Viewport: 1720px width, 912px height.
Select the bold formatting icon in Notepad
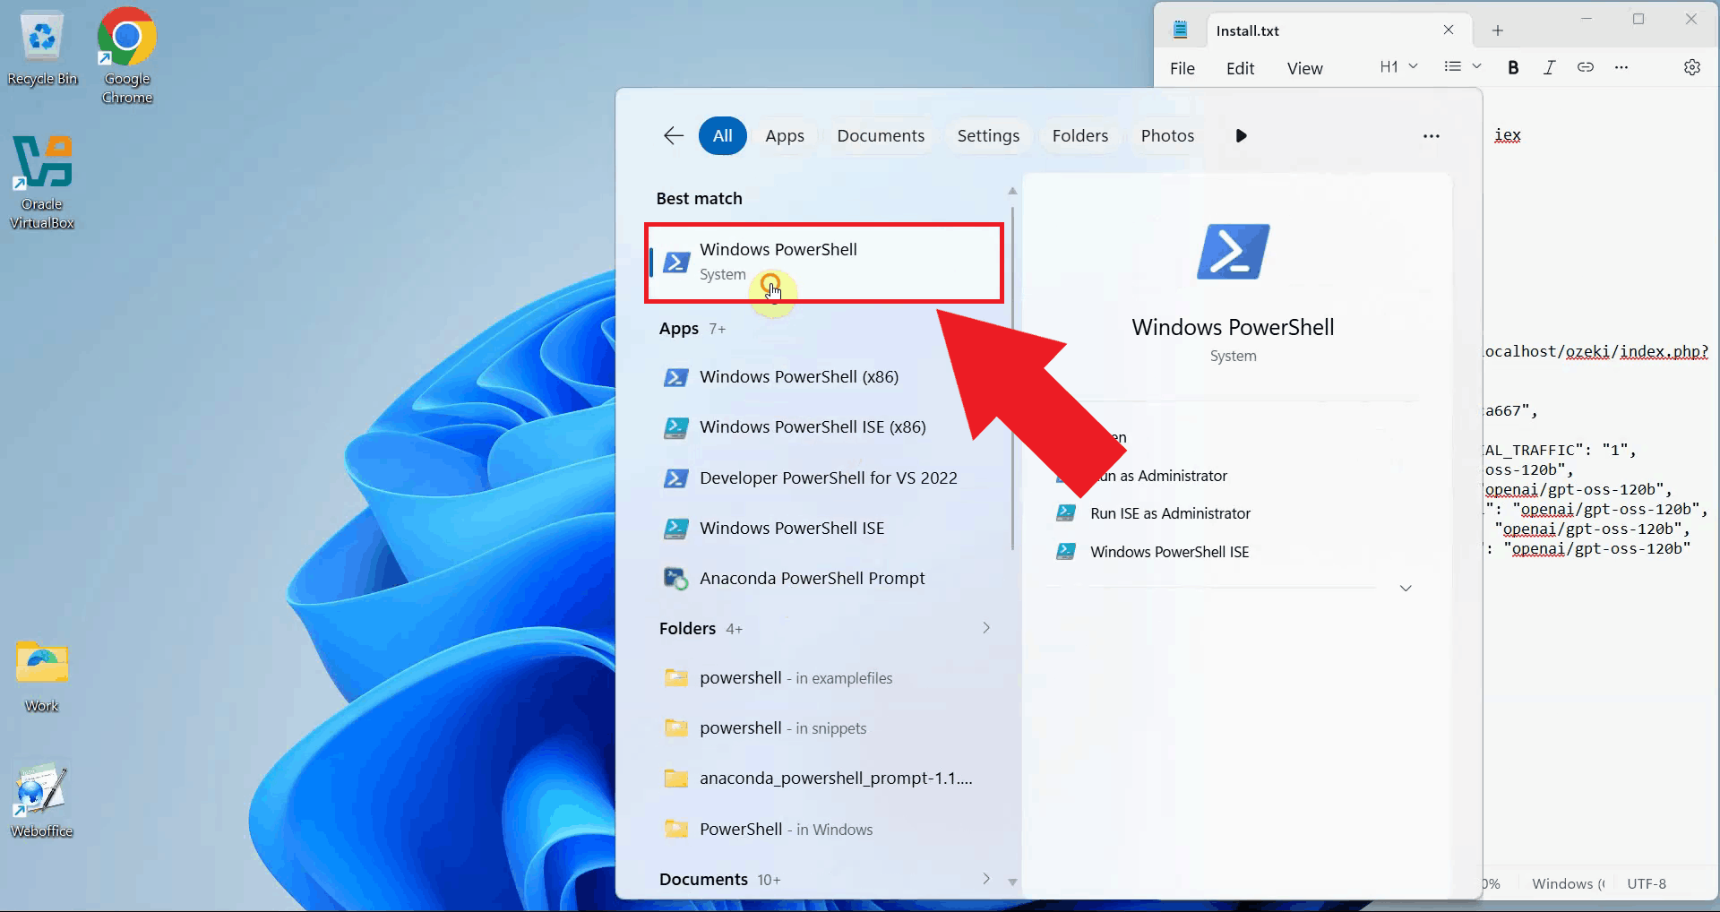coord(1513,67)
